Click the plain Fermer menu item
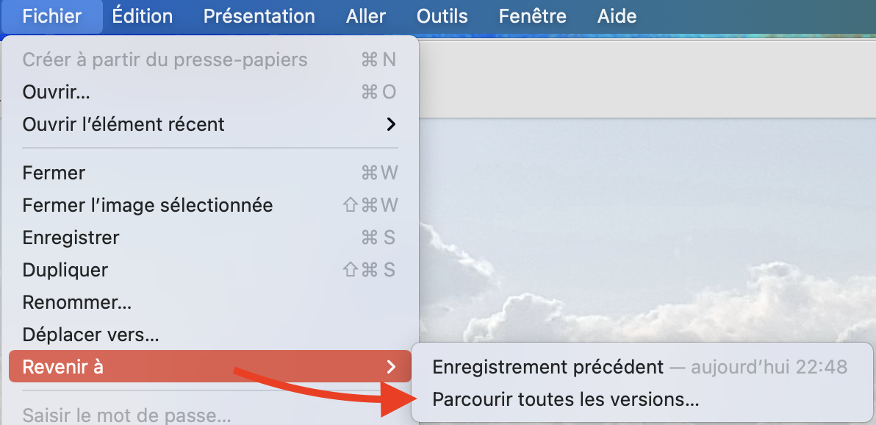876x425 pixels. [54, 173]
